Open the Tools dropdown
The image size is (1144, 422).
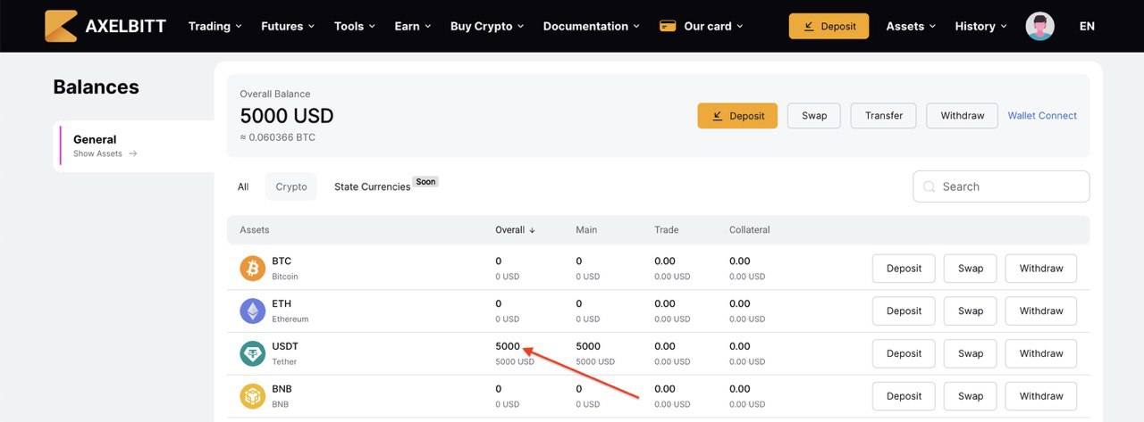pyautogui.click(x=355, y=26)
